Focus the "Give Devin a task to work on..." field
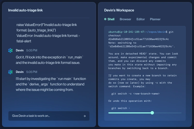The height and width of the screenshot is (129, 194). point(44,116)
